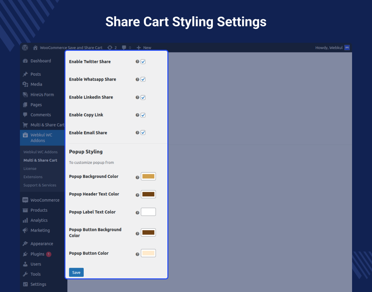
Task: Show help tooltip for Popup Button Color
Action: click(138, 254)
